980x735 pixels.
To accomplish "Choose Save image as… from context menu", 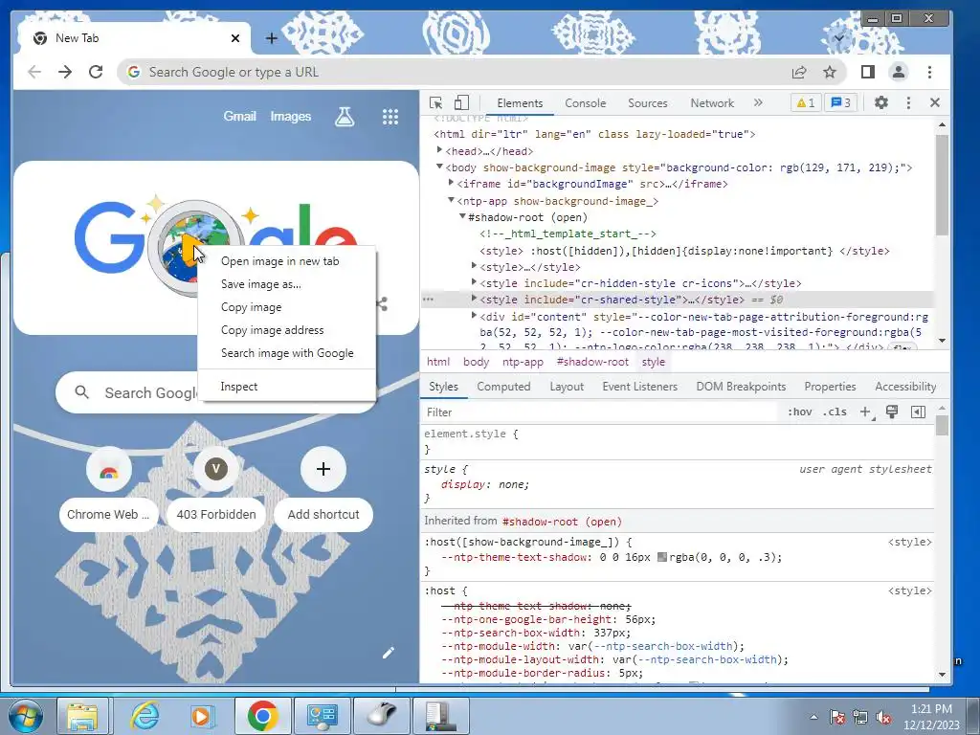I will tap(287, 284).
